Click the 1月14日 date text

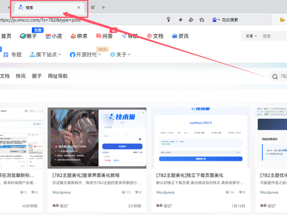[x=238, y=206]
